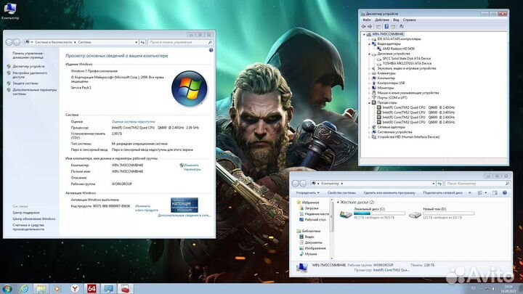Select Загрузки in the explorer navigation pane
Image resolution: width=523 pixels, height=294 pixels.
click(x=312, y=208)
